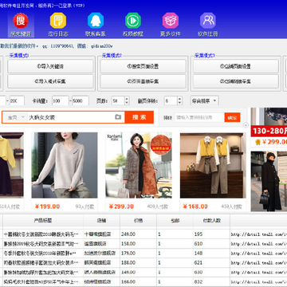
Task: Select the buyers cell showing 621
Action: click(x=211, y=263)
